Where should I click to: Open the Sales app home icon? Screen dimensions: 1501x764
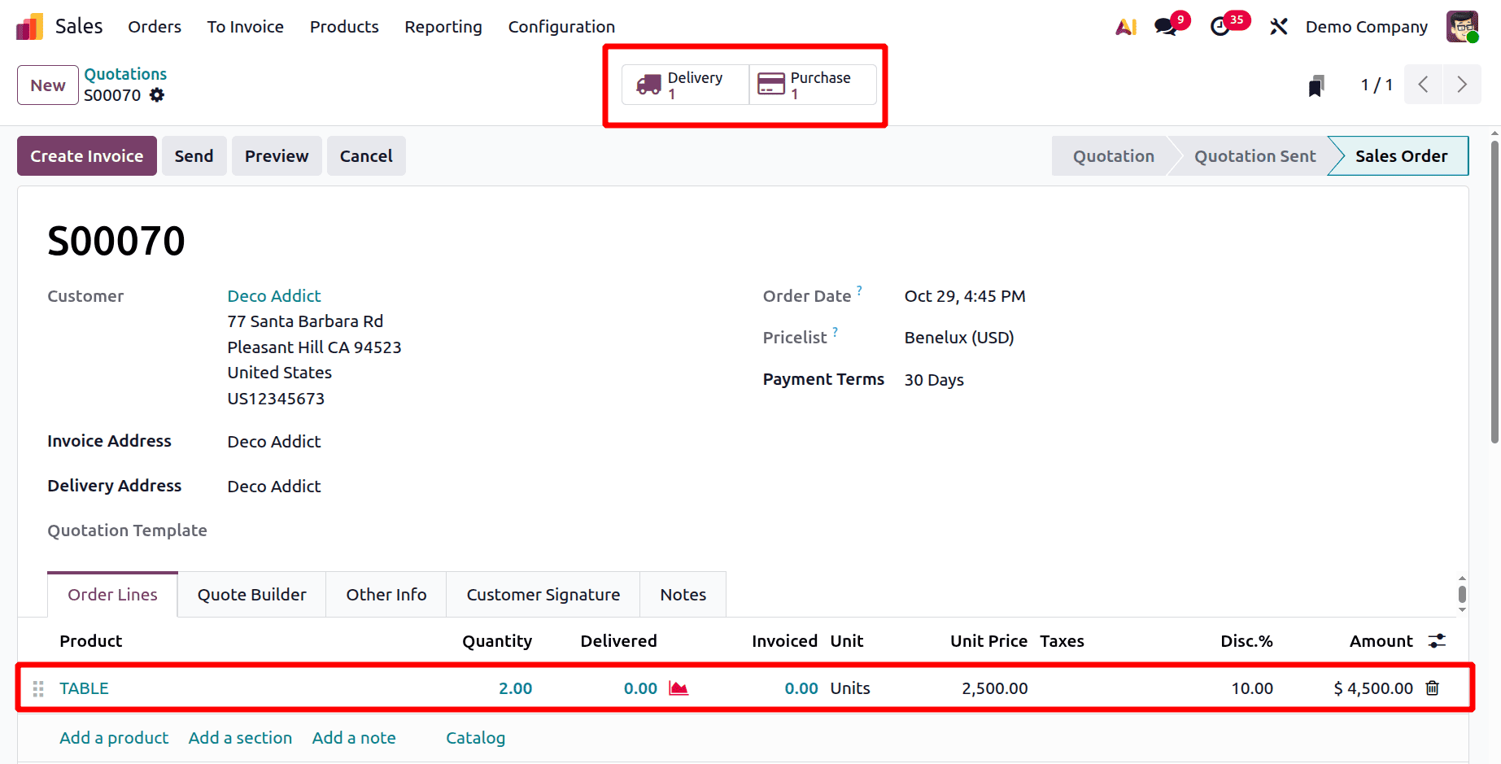(28, 25)
